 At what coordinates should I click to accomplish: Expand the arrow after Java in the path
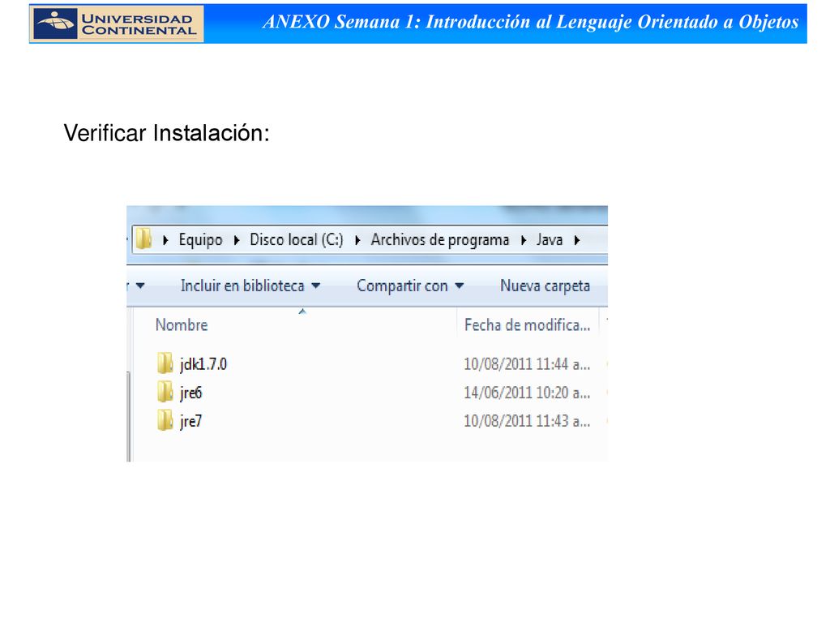(x=577, y=240)
